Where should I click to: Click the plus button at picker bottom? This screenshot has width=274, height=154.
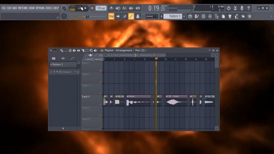coord(63,128)
